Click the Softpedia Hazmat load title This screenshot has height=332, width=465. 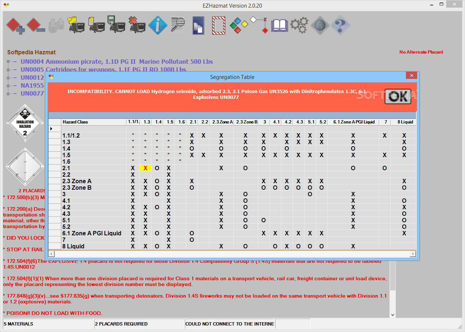(32, 52)
